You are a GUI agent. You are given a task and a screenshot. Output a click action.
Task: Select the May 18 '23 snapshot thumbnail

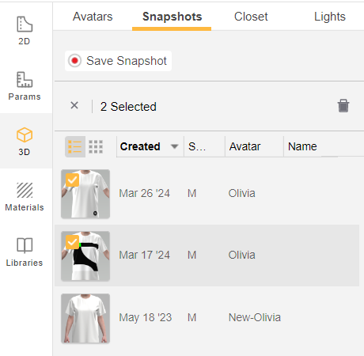click(x=85, y=318)
